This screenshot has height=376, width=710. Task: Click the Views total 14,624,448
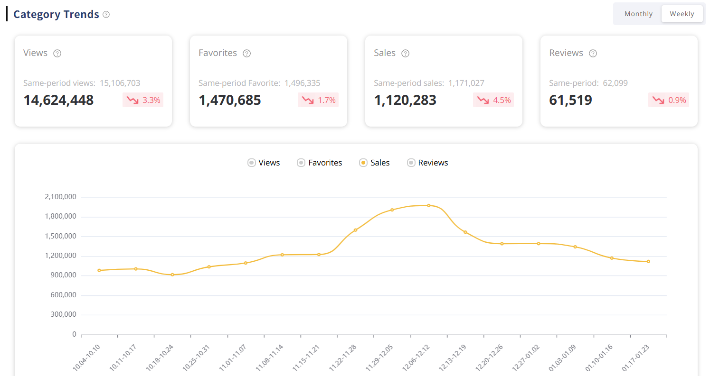pyautogui.click(x=58, y=100)
